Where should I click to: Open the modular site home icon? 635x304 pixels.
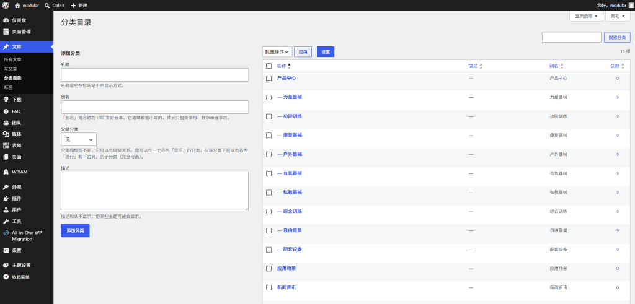tap(17, 5)
